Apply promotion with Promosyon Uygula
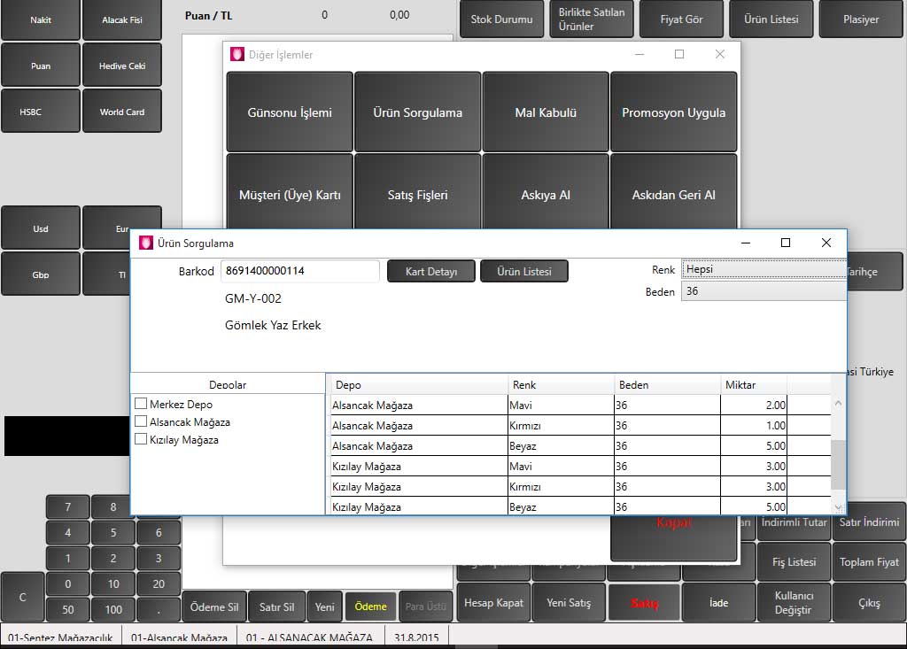 [x=674, y=112]
